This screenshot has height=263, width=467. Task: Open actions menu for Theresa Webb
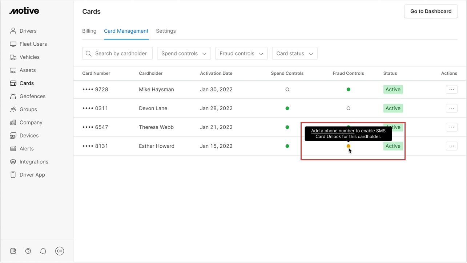click(451, 127)
